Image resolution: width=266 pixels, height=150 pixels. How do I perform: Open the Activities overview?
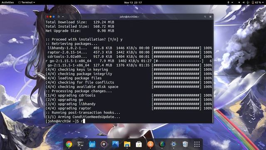coord(7,2)
